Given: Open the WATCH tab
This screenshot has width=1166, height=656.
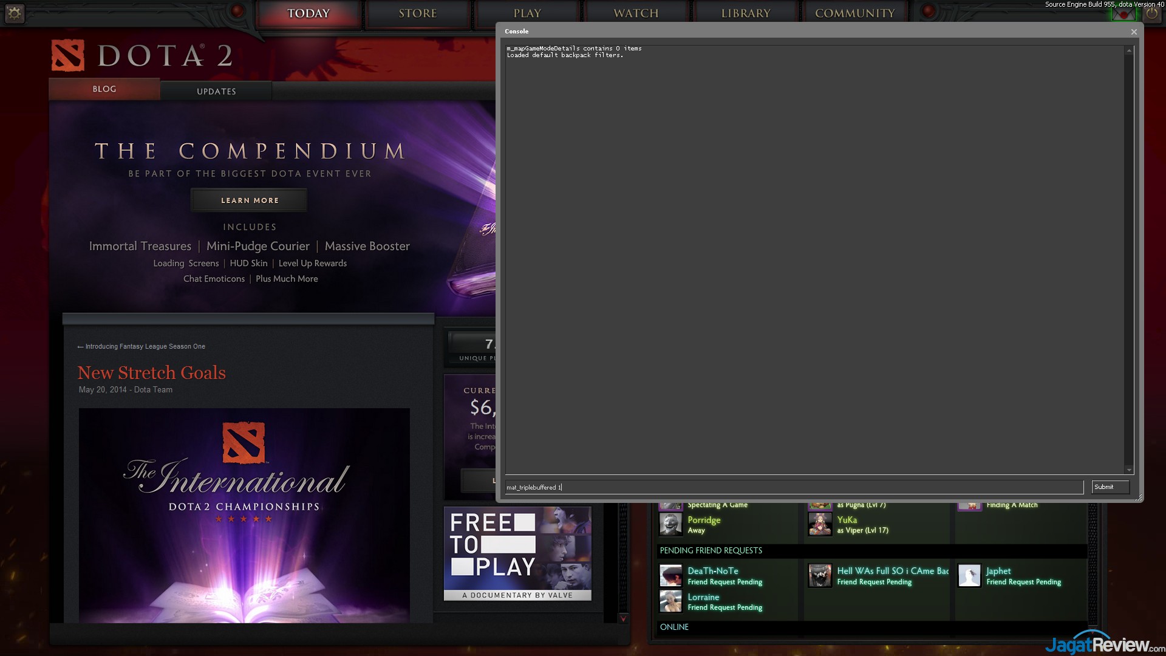Looking at the screenshot, I should point(636,13).
